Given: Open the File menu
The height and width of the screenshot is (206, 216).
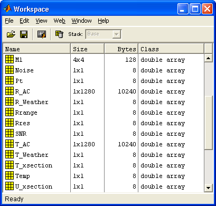Looking at the screenshot, I should click(x=9, y=21).
